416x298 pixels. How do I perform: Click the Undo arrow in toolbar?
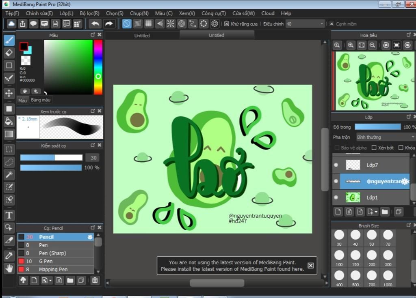pyautogui.click(x=95, y=24)
